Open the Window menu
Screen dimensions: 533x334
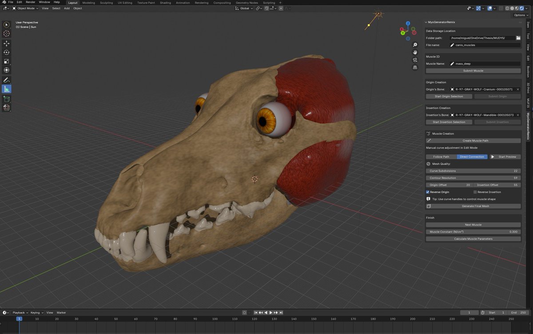tap(44, 2)
